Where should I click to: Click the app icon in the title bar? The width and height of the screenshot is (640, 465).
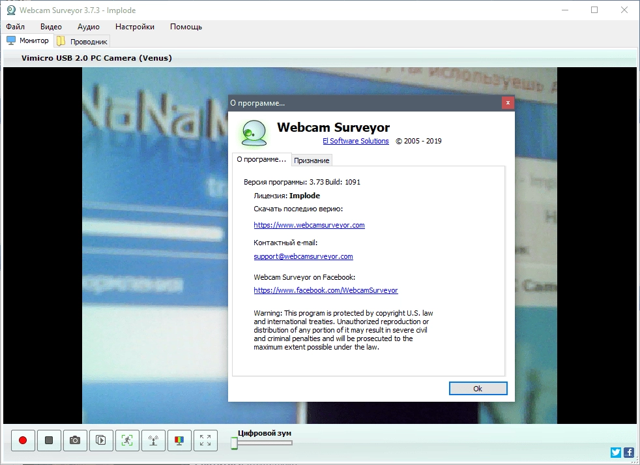pos(11,10)
